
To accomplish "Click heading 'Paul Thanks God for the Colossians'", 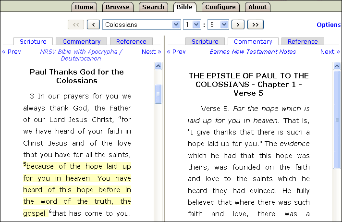I will [x=77, y=76].
